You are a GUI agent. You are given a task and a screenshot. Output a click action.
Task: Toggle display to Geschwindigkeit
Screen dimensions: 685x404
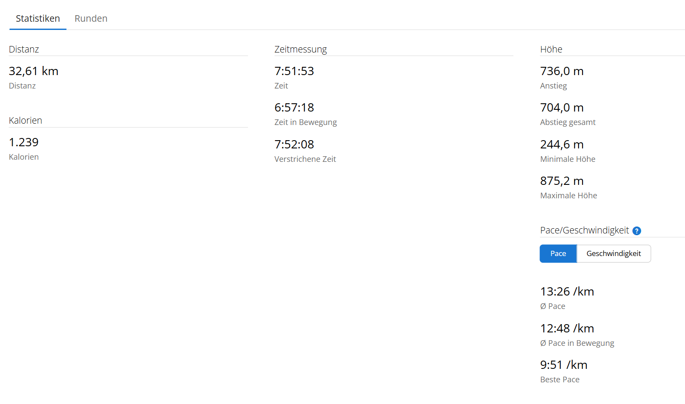tap(613, 254)
